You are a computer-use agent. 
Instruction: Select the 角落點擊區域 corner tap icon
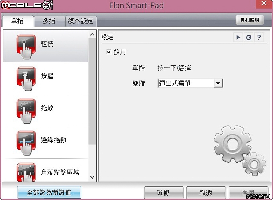point(26,172)
